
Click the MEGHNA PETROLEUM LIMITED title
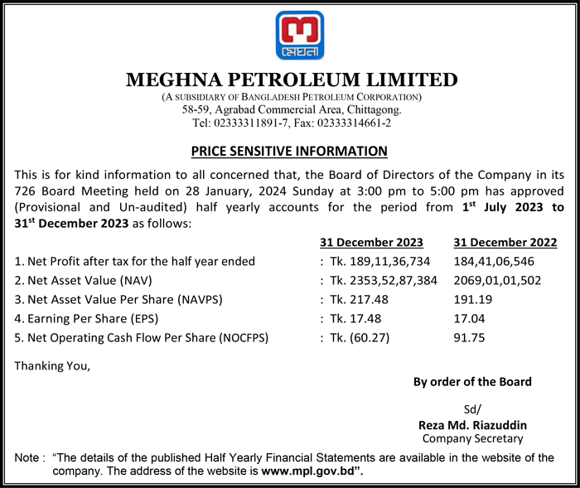click(290, 80)
